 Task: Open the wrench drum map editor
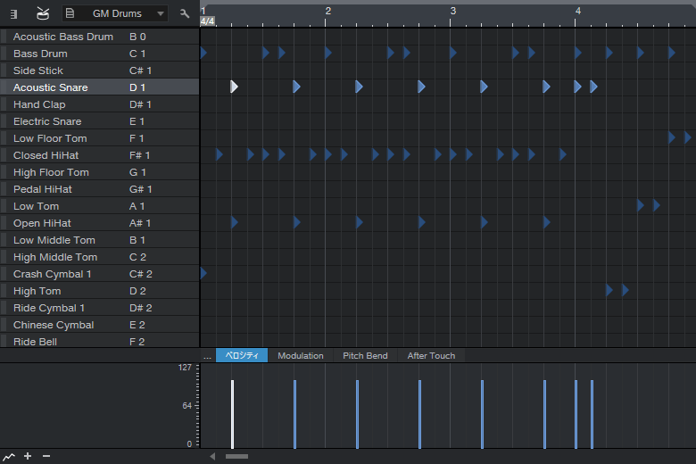pos(185,13)
